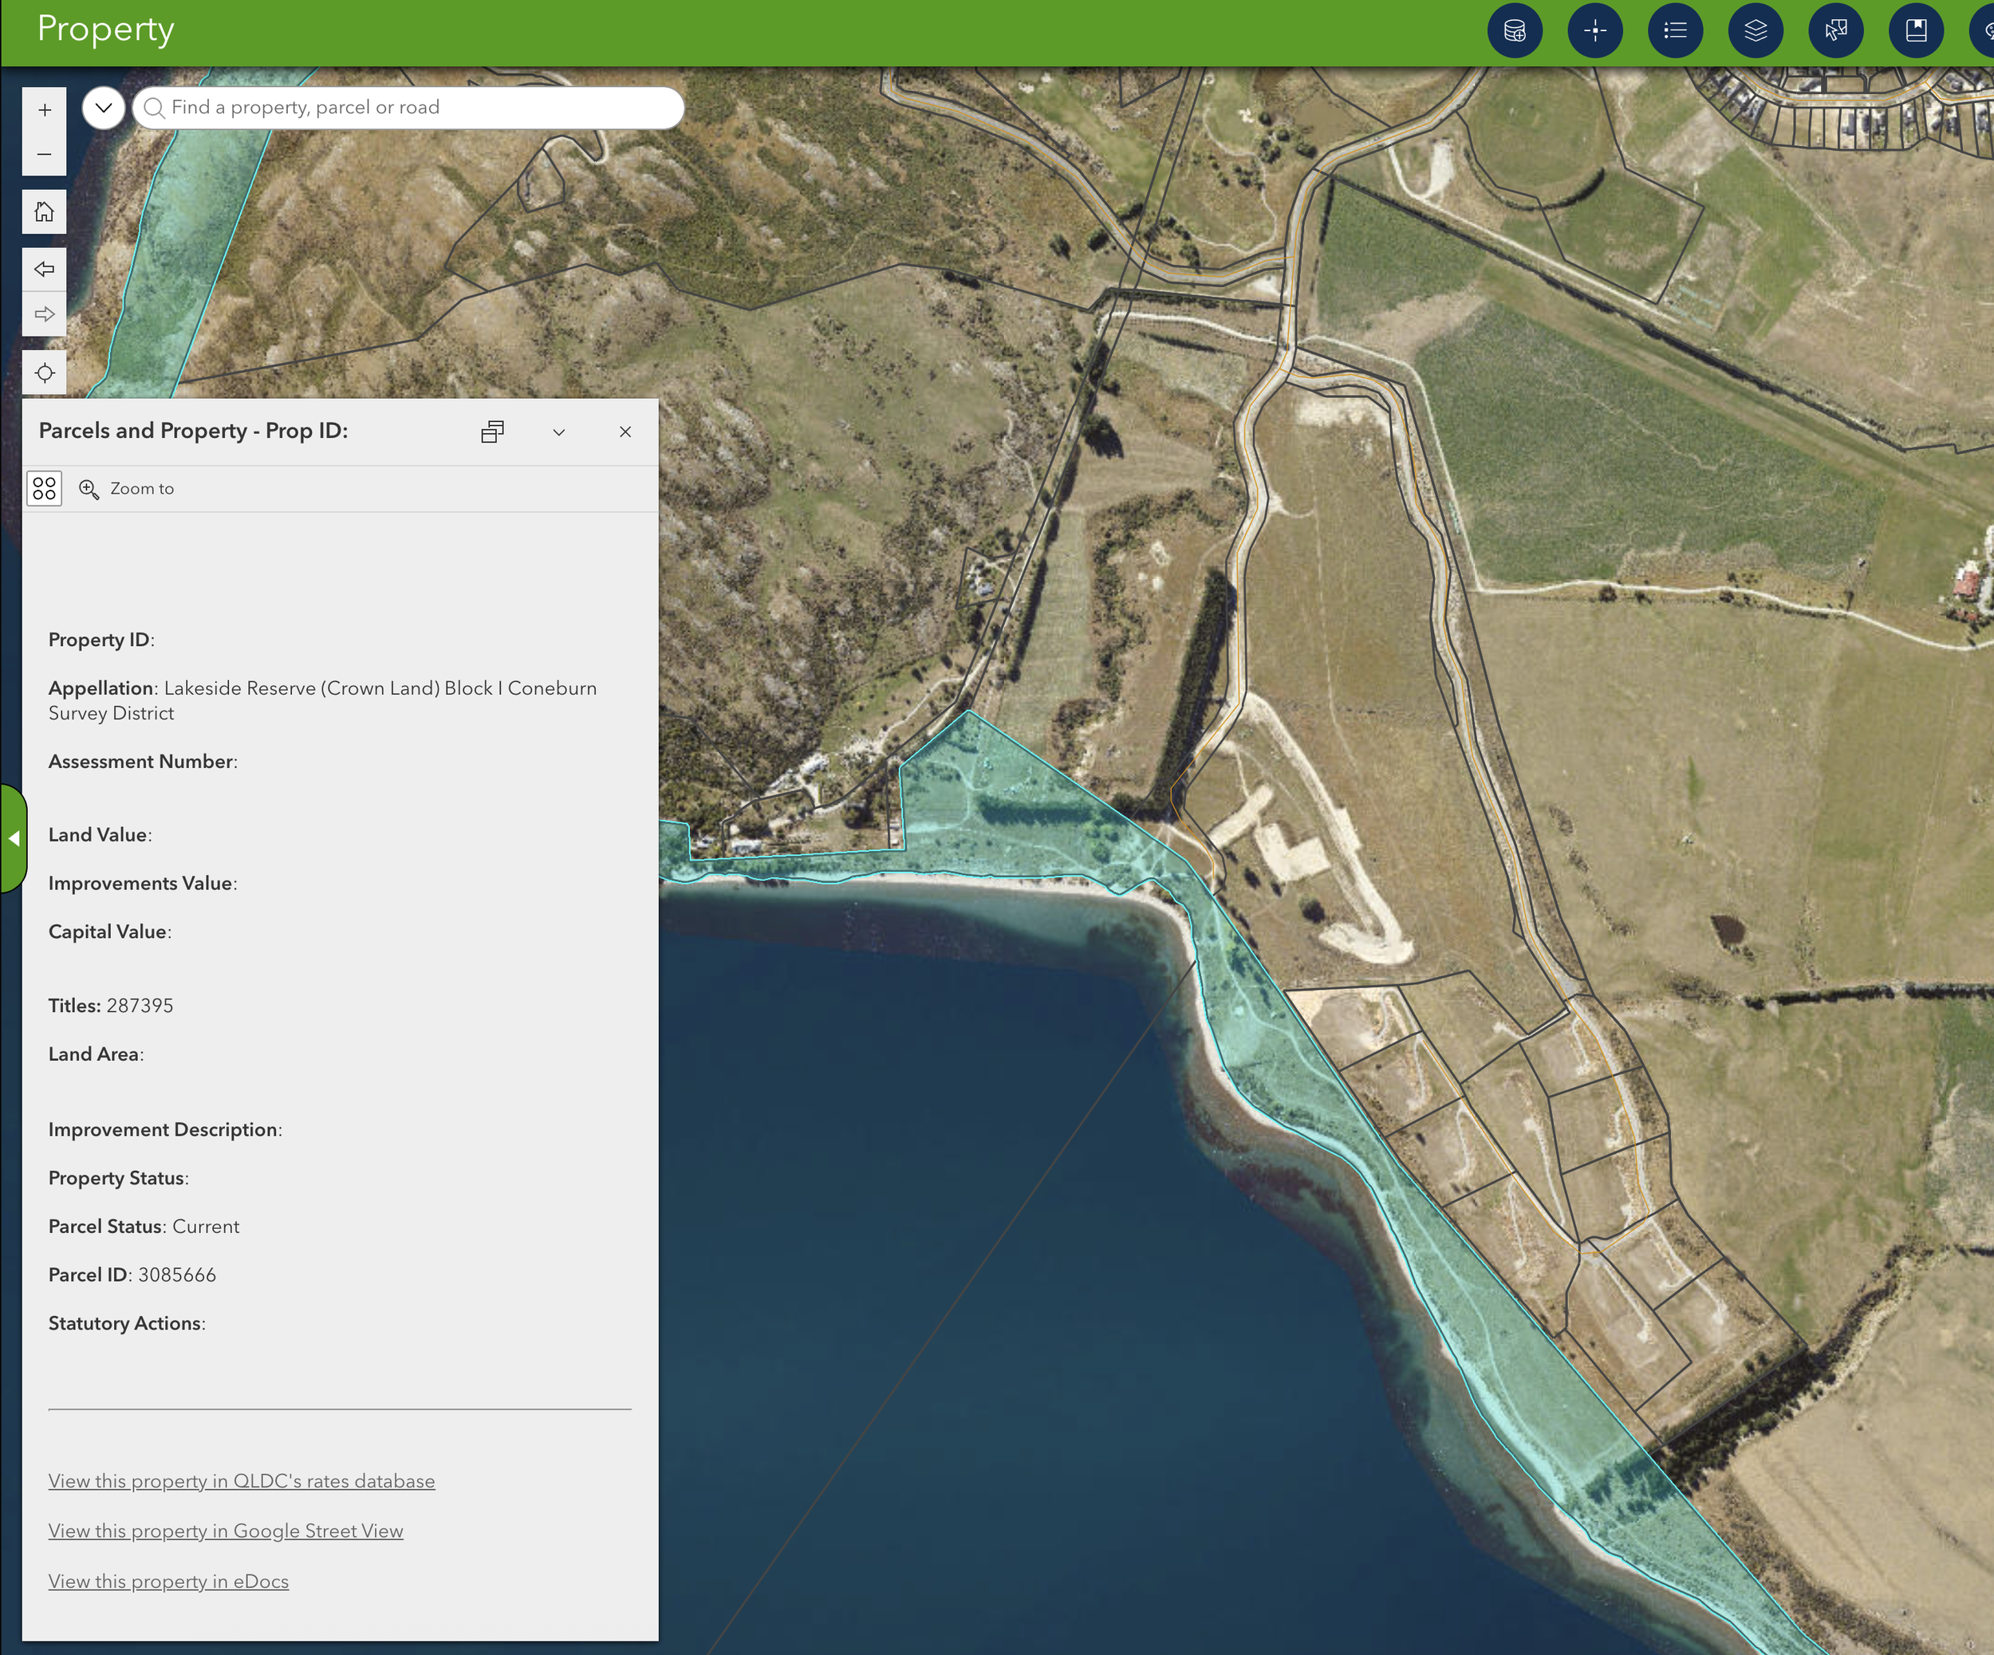The width and height of the screenshot is (1994, 1655).
Task: Collapse the green side panel handle
Action: tap(14, 838)
